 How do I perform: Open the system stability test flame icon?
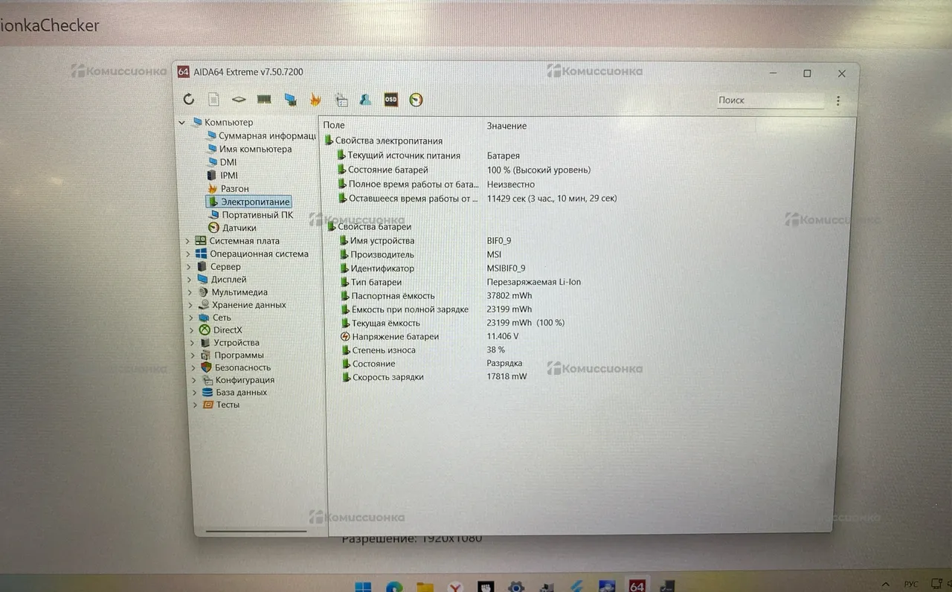tap(315, 100)
